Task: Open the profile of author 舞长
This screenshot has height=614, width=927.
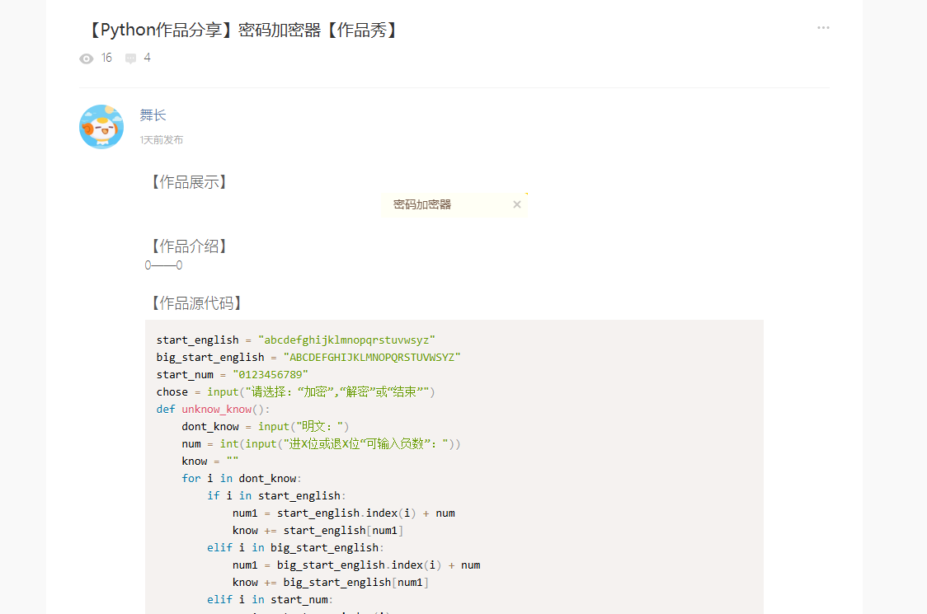Action: click(153, 115)
